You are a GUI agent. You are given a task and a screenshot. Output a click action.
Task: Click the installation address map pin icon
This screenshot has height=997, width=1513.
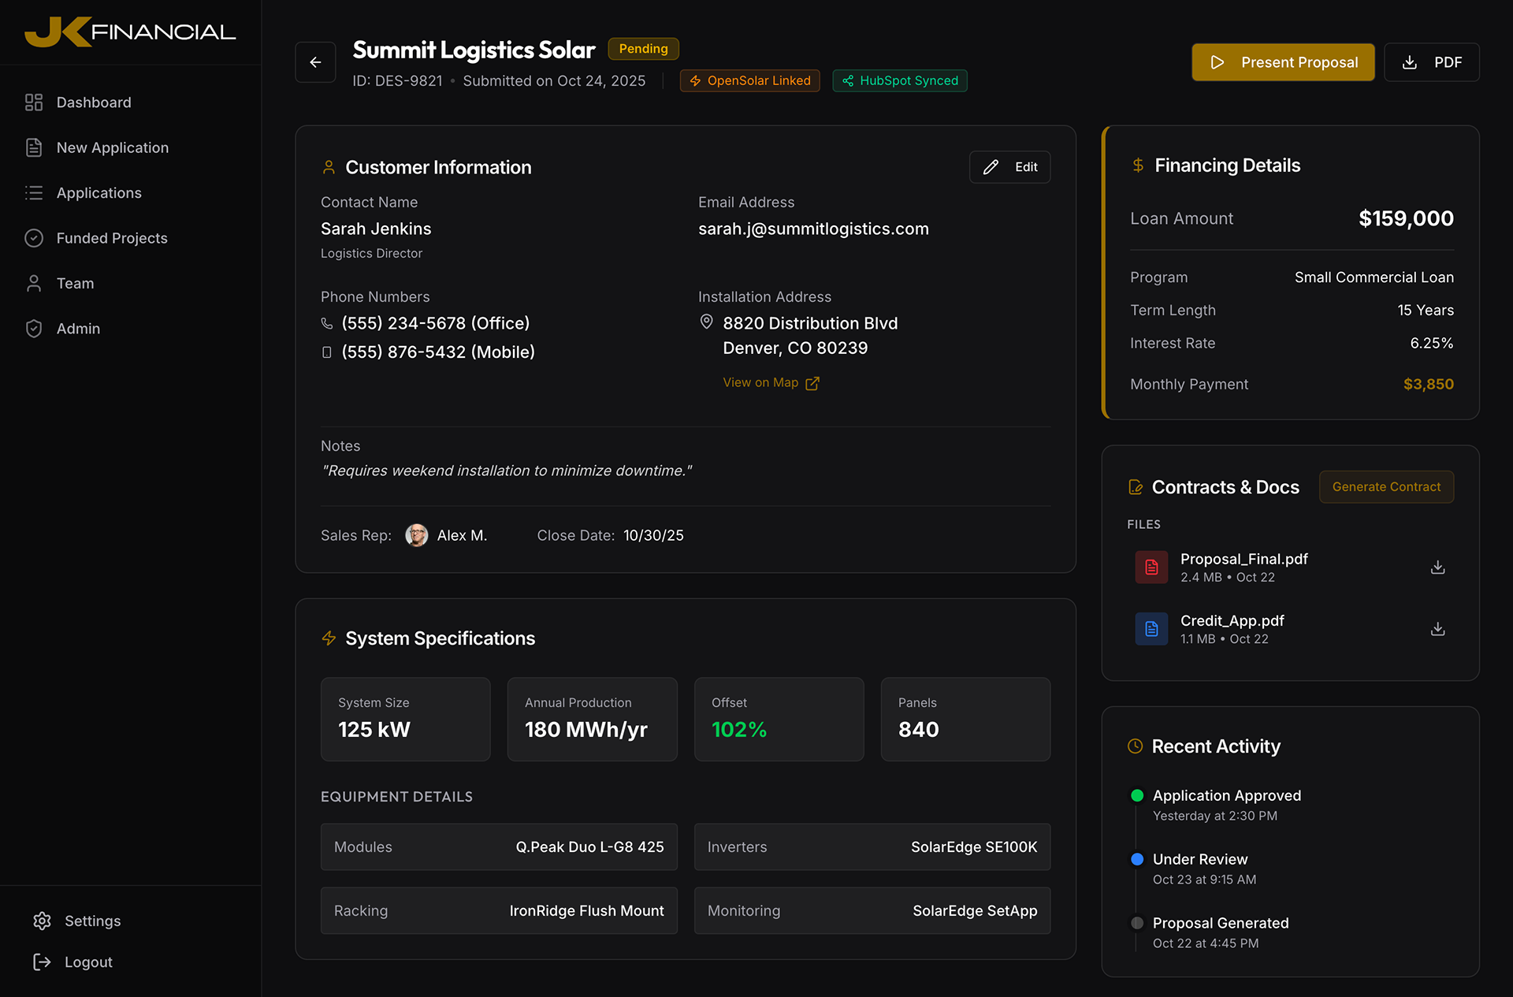tap(706, 322)
